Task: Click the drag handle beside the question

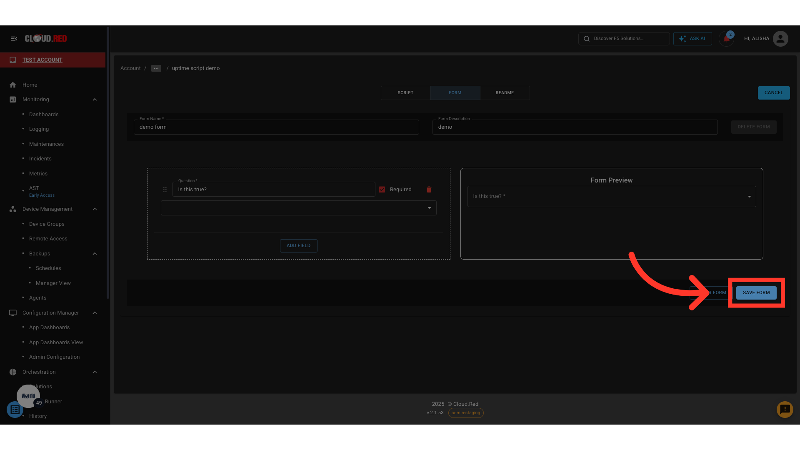Action: [165, 190]
